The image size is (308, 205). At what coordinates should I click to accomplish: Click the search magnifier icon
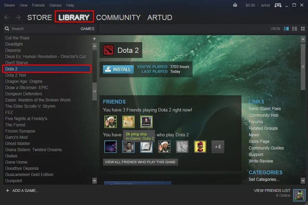pos(7,29)
